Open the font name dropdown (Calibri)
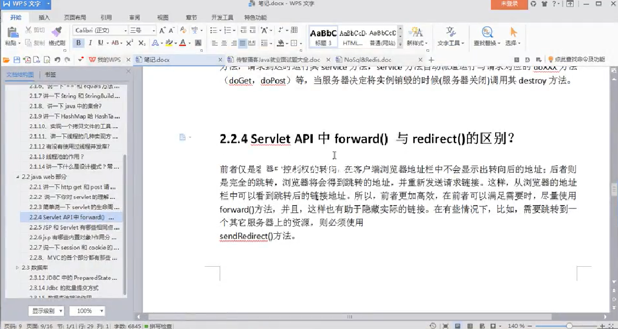618x329 pixels. 125,30
